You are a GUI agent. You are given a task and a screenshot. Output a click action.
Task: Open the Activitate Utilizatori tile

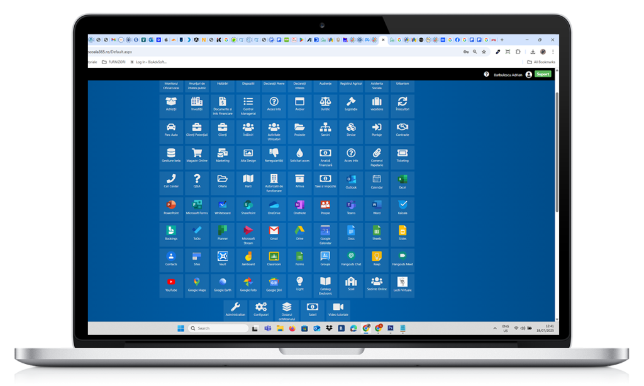click(x=274, y=131)
